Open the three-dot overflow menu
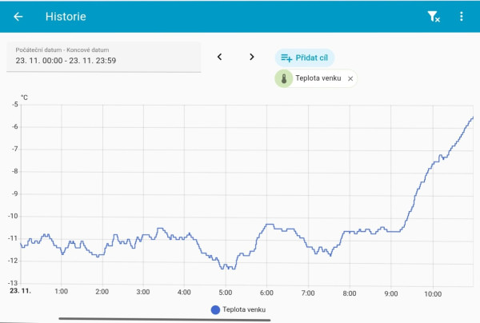Image resolution: width=480 pixels, height=323 pixels. click(461, 17)
